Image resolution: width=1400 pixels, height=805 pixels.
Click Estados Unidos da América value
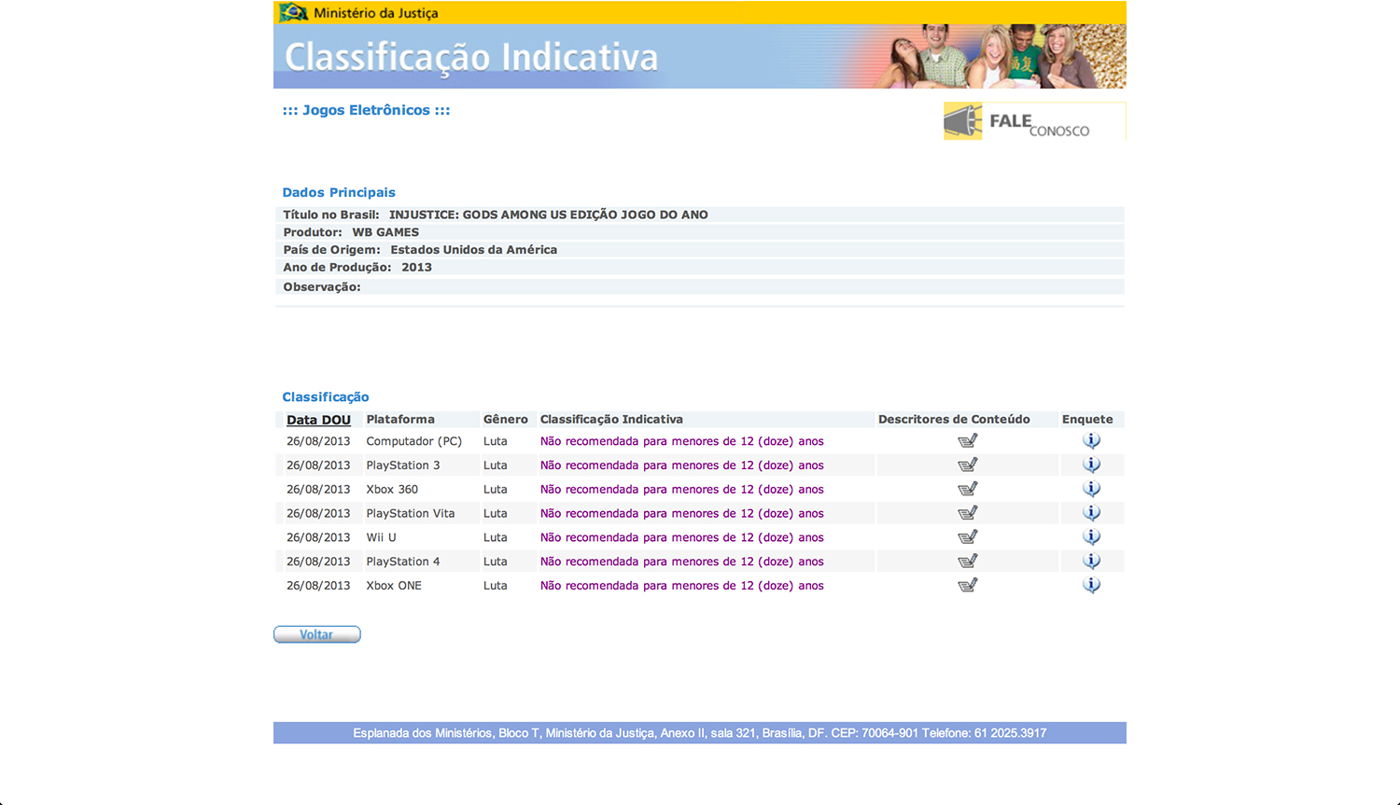pyautogui.click(x=473, y=250)
